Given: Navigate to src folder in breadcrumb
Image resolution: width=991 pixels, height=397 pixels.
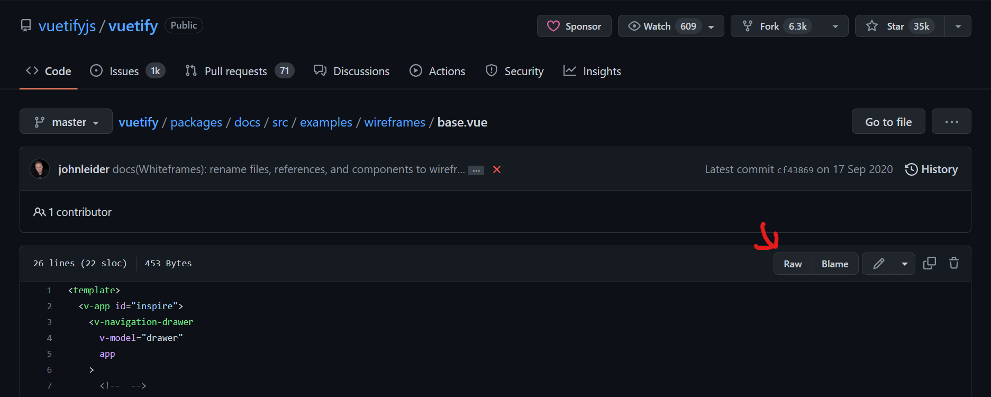Looking at the screenshot, I should (x=280, y=122).
